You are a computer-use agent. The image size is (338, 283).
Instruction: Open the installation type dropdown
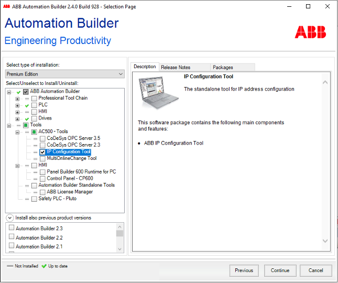click(x=64, y=74)
